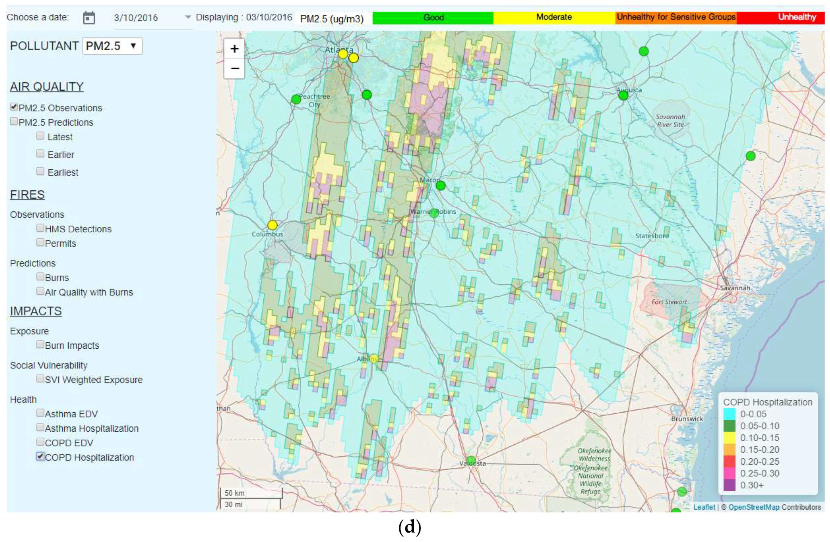Select the green marker near Peachtree City
This screenshot has width=830, height=542.
296,99
